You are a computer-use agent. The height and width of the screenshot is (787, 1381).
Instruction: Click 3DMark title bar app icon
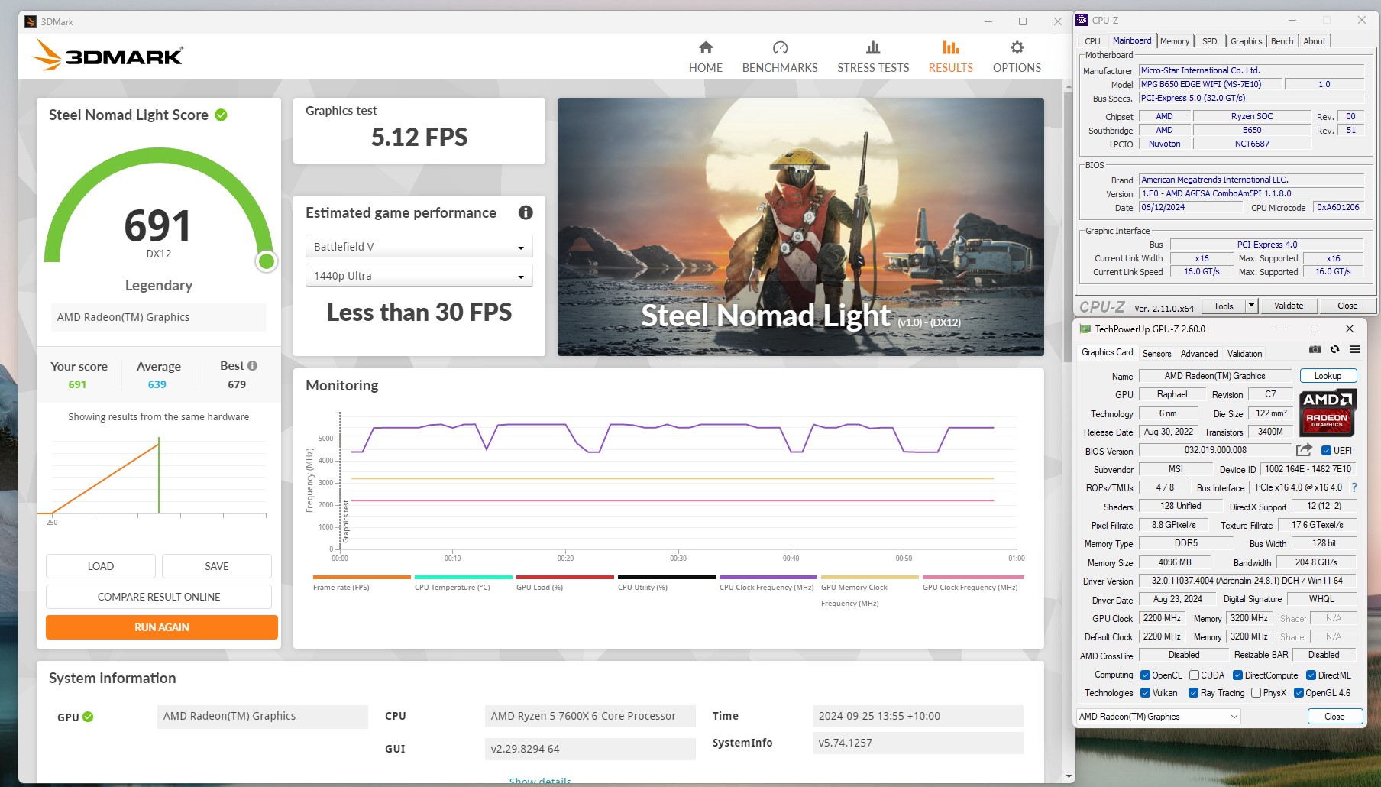tap(31, 21)
